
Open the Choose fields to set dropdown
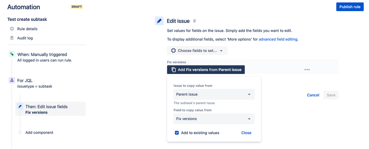point(197,51)
